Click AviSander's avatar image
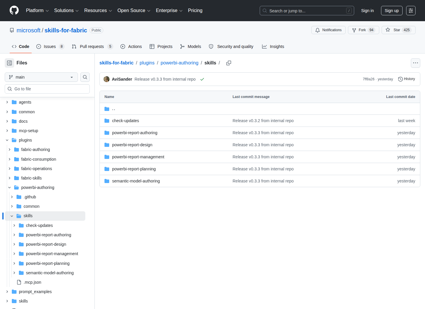Screen dimensions: 425x309 [107, 79]
